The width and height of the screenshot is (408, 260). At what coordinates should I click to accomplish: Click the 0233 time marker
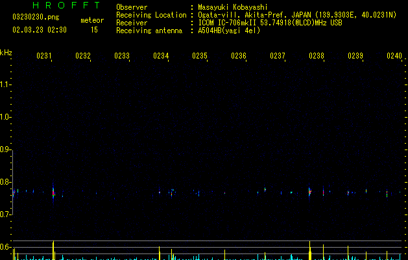coord(122,56)
